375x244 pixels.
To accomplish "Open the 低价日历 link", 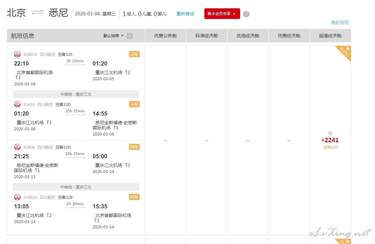I will (x=340, y=22).
